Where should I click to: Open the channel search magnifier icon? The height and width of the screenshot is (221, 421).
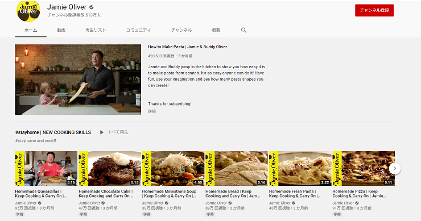click(243, 30)
